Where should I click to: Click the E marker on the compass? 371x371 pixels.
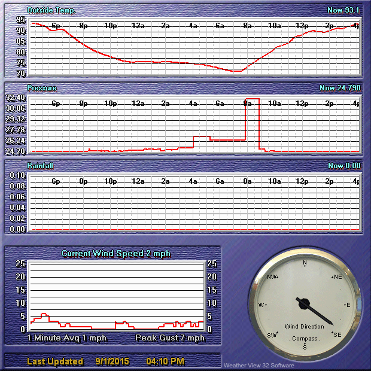click(x=347, y=305)
